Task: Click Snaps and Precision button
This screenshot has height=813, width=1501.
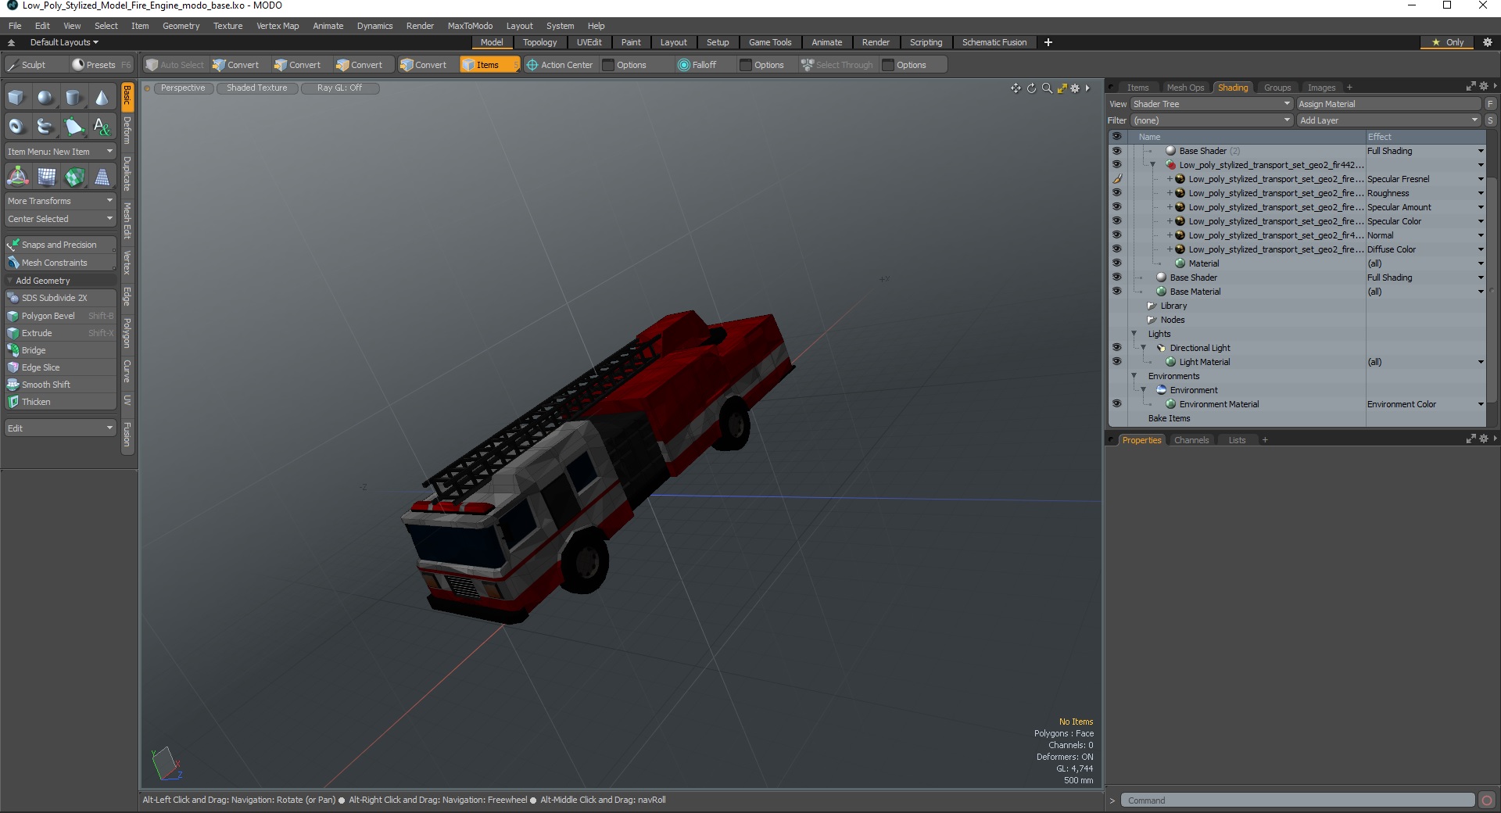Action: [x=61, y=245]
